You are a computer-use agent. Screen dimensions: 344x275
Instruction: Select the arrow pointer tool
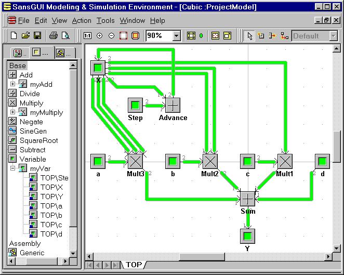coord(249,36)
